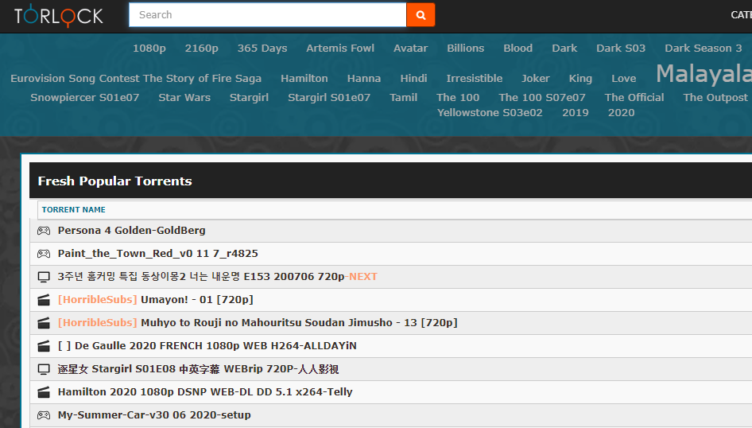Select the Snowpiercer S01e07 tag
Image resolution: width=752 pixels, height=428 pixels.
click(85, 98)
